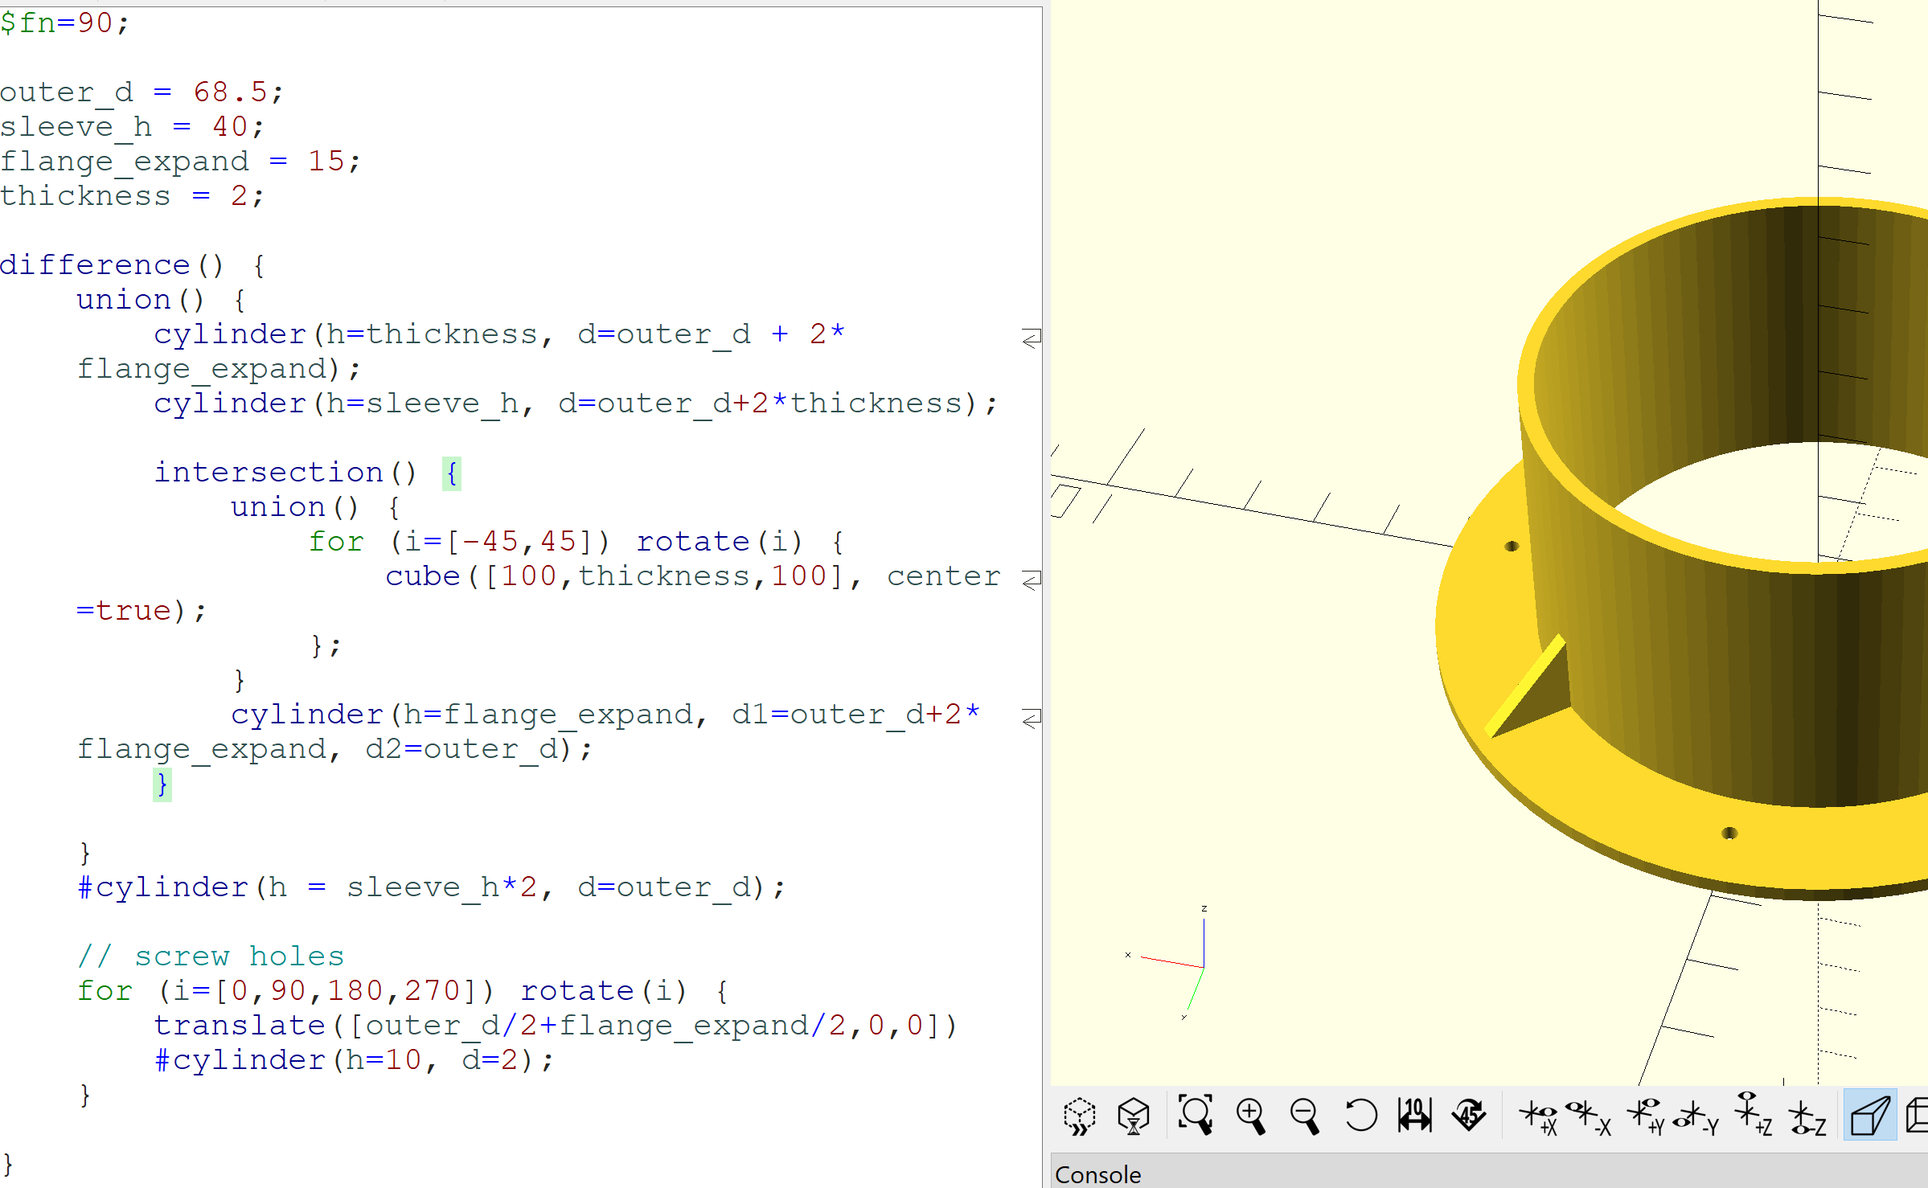Toggle the highlighted Perspective projection button
Viewport: 1928px width, 1188px height.
point(1869,1116)
